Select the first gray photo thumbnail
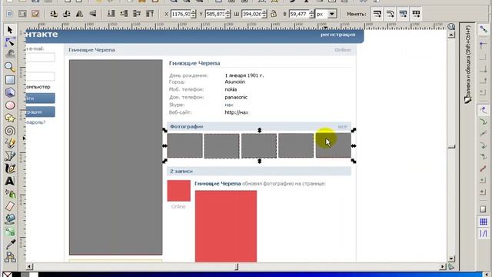The width and height of the screenshot is (492, 277). coord(184,145)
